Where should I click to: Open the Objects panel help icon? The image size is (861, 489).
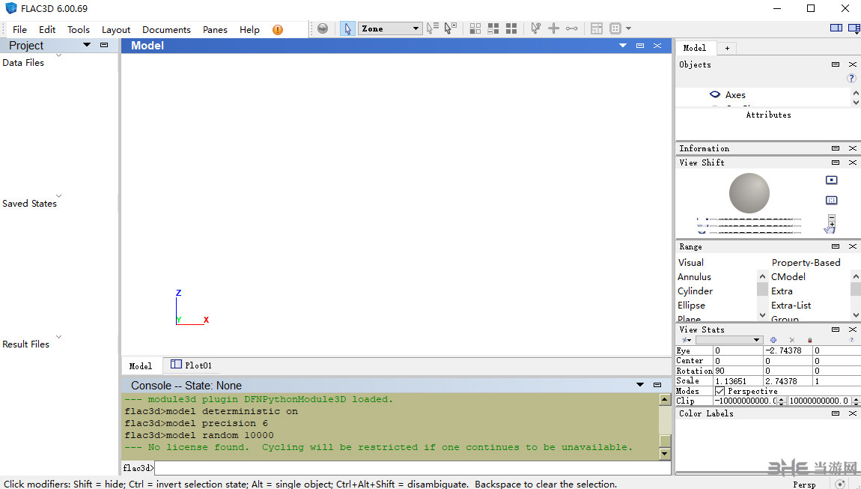click(x=851, y=79)
